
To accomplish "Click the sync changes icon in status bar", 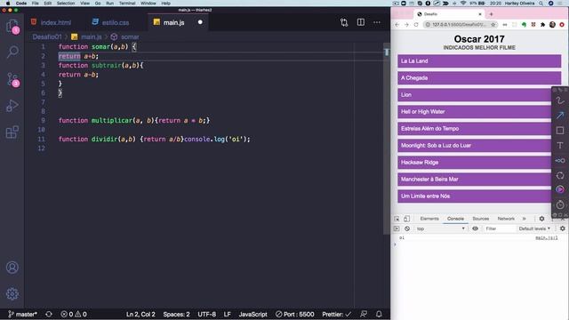I will point(49,314).
